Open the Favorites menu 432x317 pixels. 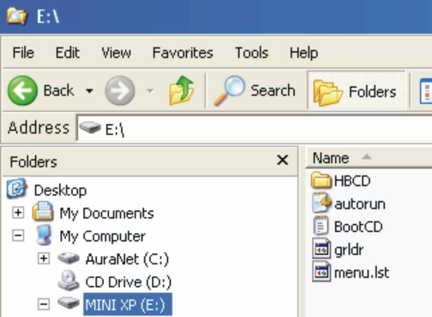183,53
